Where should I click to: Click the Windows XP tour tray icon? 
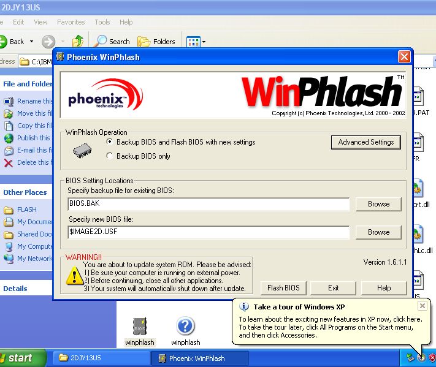[x=421, y=358]
